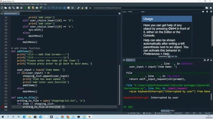This screenshot has width=213, height=119.
Task: Click kernelbase.py file path link in console
Action: 167,87
